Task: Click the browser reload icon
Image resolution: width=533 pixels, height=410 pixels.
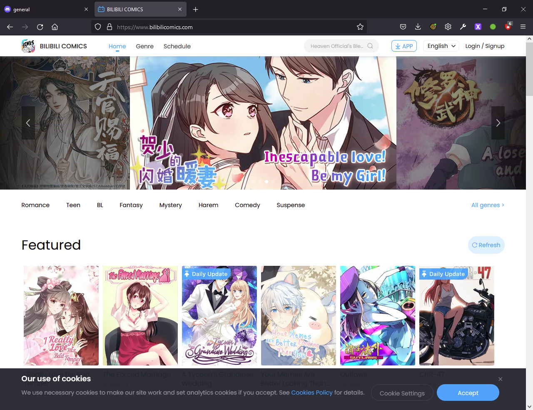Action: pyautogui.click(x=40, y=27)
